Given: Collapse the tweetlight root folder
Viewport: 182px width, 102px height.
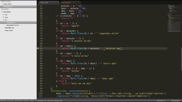Looking at the screenshot, I should [x=2, y=12].
